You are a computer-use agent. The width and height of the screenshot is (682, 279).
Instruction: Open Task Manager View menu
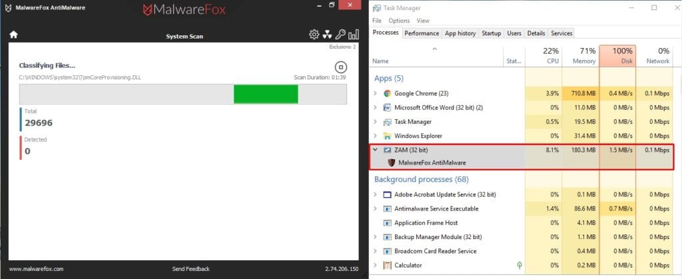(x=423, y=21)
